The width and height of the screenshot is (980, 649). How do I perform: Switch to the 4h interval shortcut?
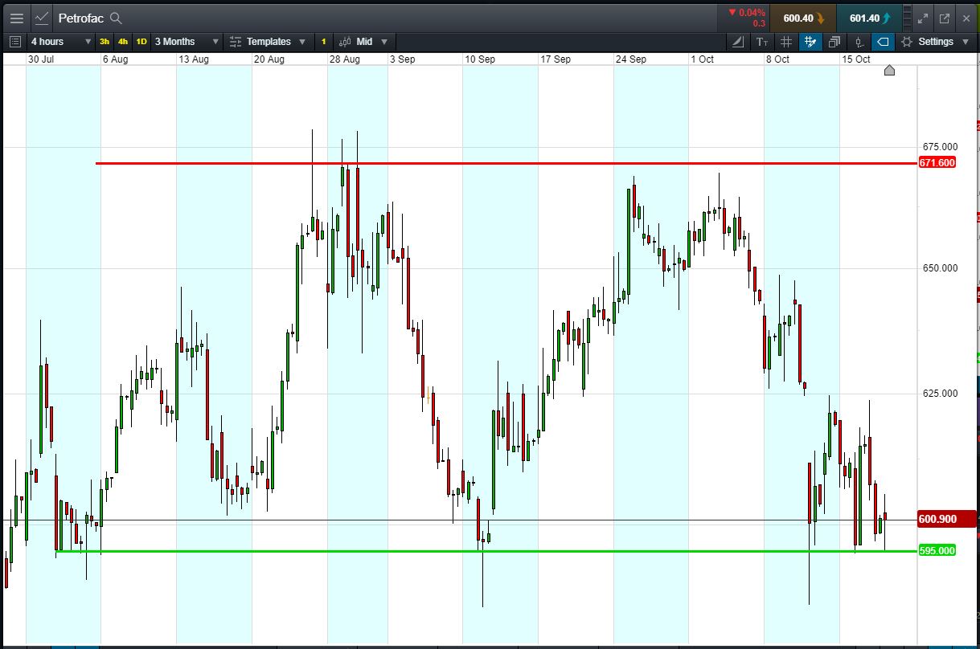123,42
